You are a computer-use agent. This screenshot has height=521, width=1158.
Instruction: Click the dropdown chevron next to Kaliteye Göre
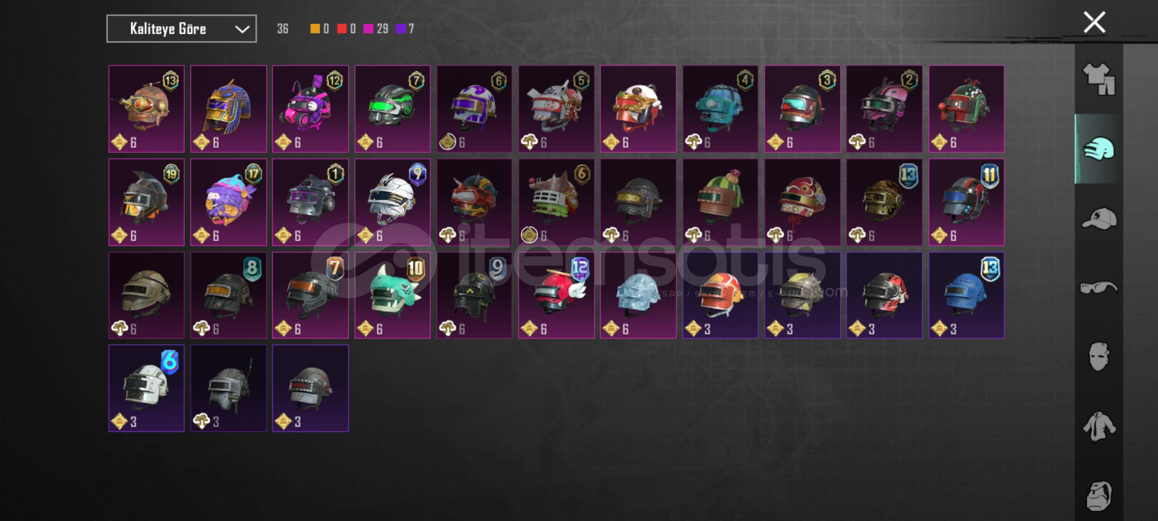242,29
